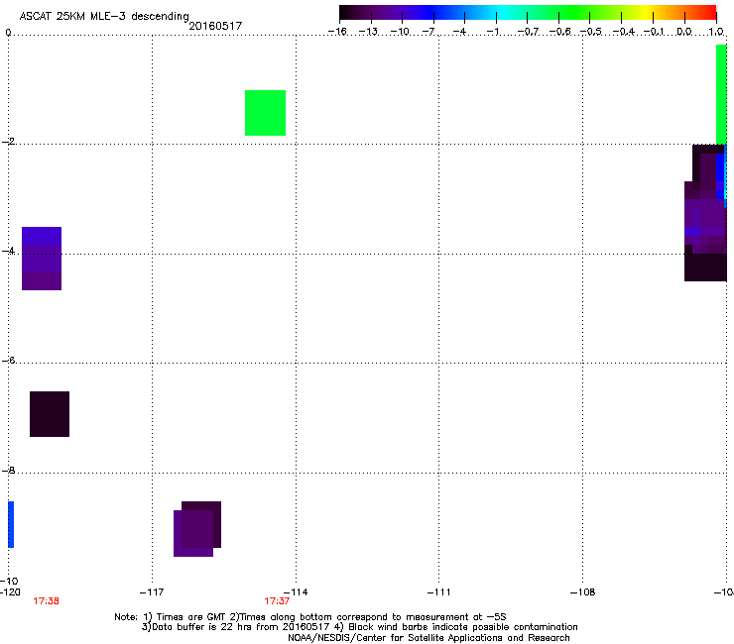Click the 1.0 label on the color scale
The image size is (734, 644).
[x=716, y=32]
